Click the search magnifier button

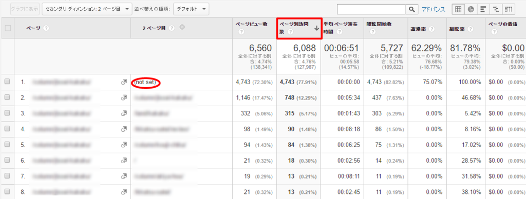point(411,9)
